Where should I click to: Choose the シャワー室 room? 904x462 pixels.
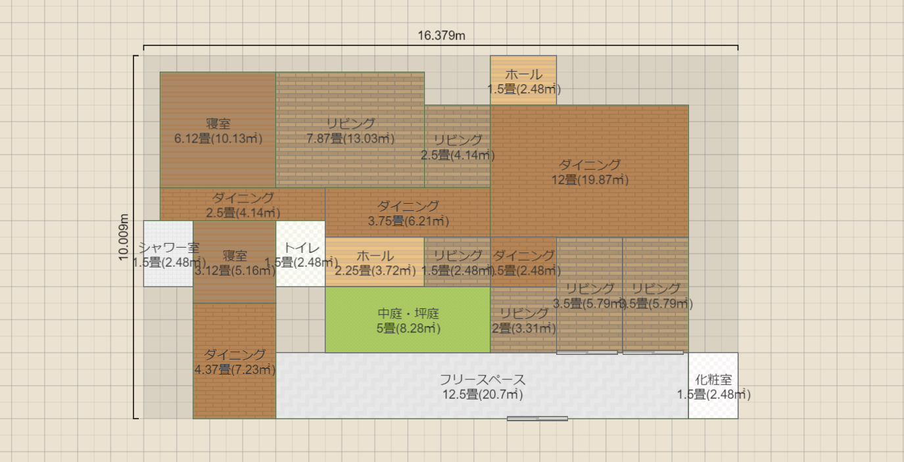tap(168, 254)
